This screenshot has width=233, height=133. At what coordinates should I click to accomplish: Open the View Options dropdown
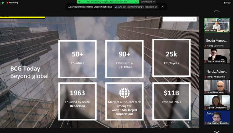pos(148,2)
